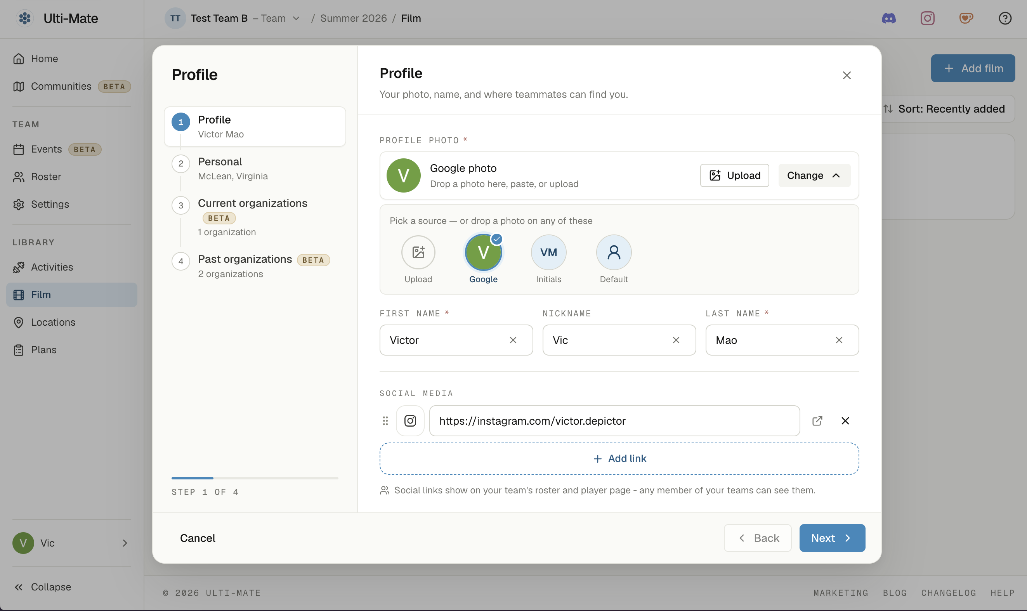This screenshot has height=611, width=1027.
Task: Click the Back button
Action: tap(758, 538)
